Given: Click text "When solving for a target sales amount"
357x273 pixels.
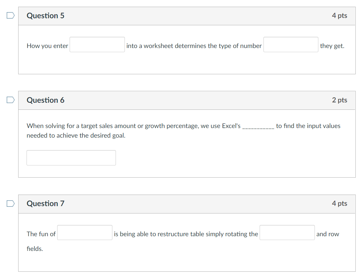Looking at the screenshot, I should coord(81,126).
